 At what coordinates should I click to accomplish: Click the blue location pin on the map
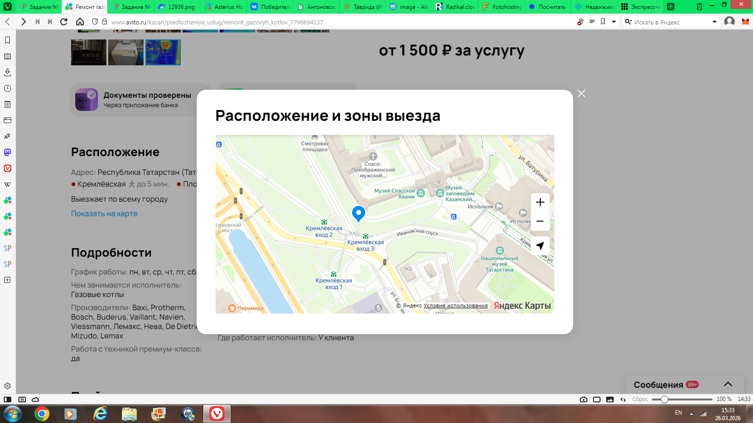tap(359, 214)
